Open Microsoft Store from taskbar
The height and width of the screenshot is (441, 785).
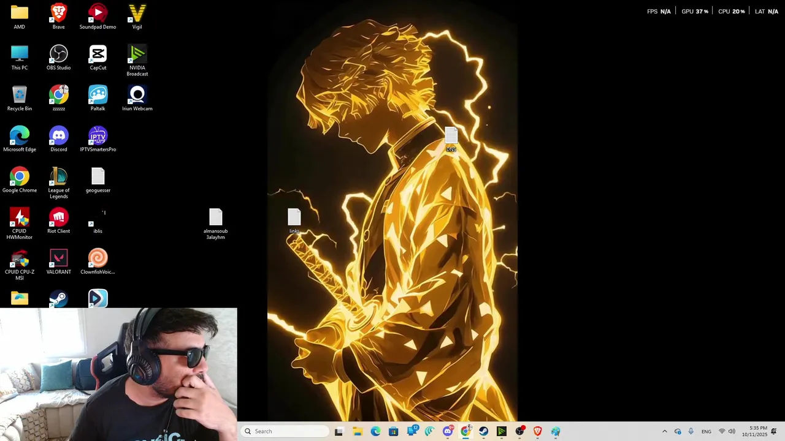tap(394, 431)
